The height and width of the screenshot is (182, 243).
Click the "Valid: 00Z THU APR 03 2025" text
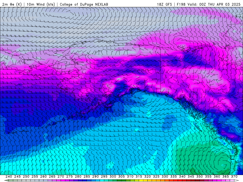214,4
